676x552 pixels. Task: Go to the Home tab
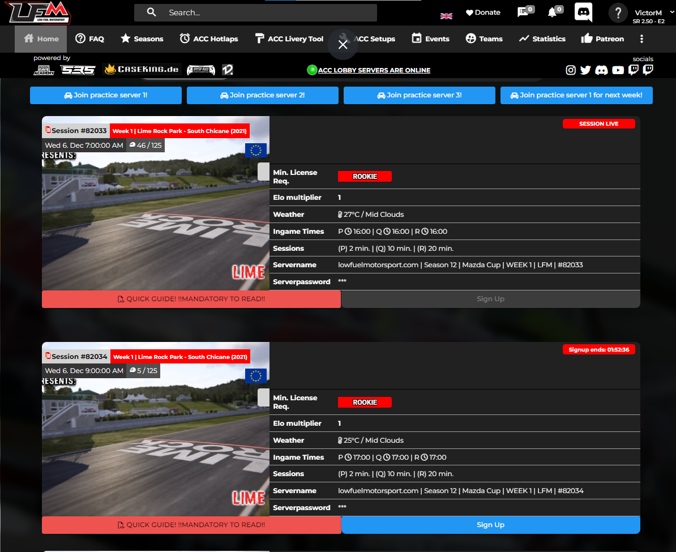41,39
